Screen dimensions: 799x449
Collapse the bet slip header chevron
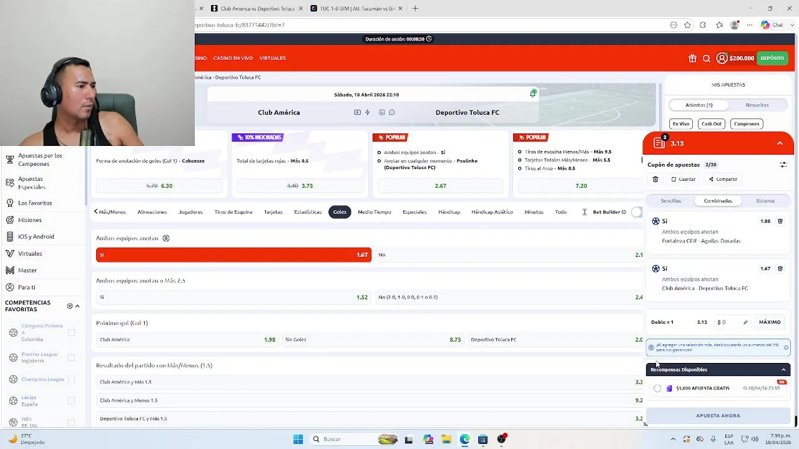(x=780, y=143)
